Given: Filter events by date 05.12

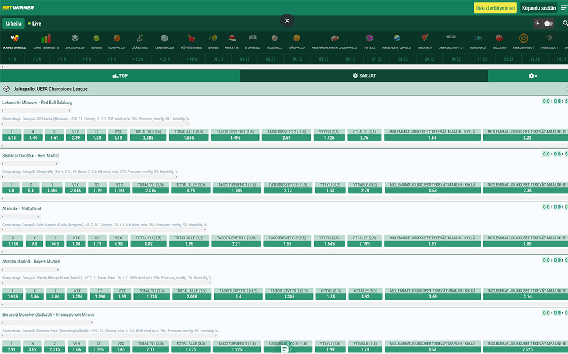Looking at the screenshot, I should 324,59.
